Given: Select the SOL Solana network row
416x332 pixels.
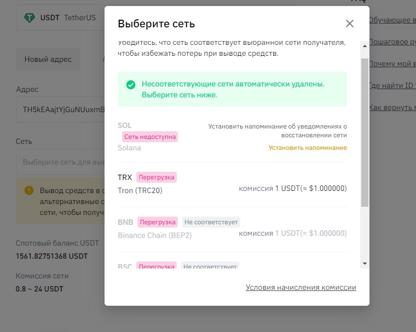Looking at the screenshot, I should click(232, 137).
